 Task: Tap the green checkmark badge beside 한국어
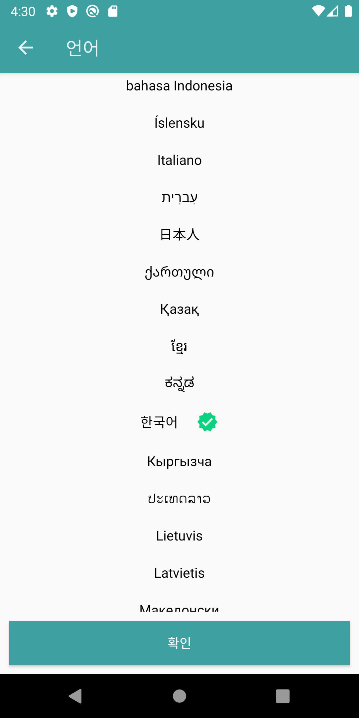tap(207, 422)
